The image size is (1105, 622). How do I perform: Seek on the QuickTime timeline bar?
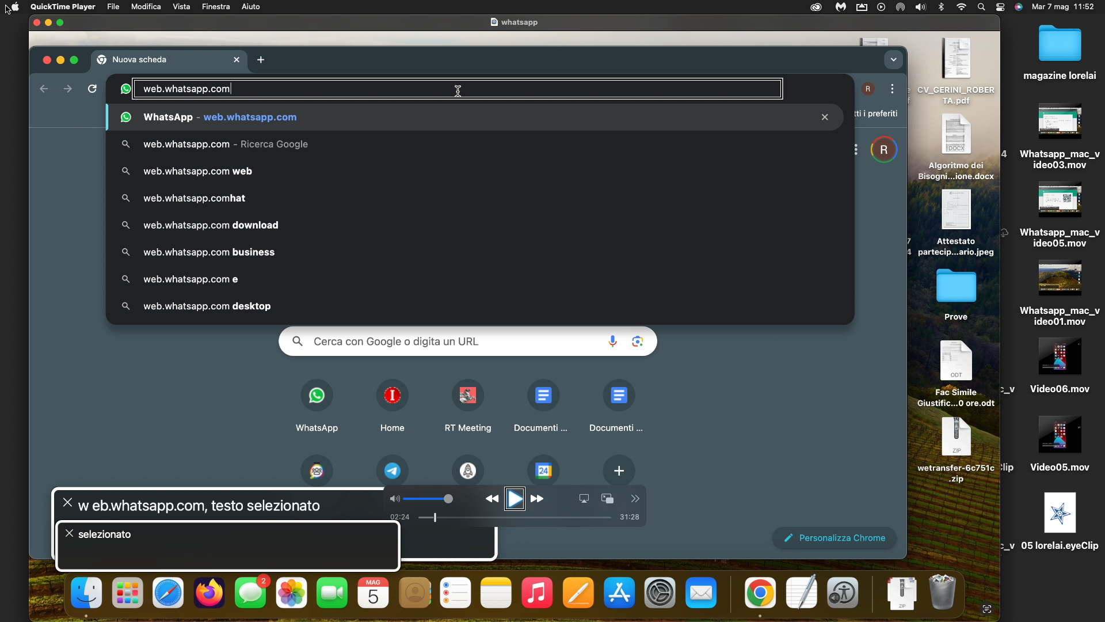pos(515,517)
